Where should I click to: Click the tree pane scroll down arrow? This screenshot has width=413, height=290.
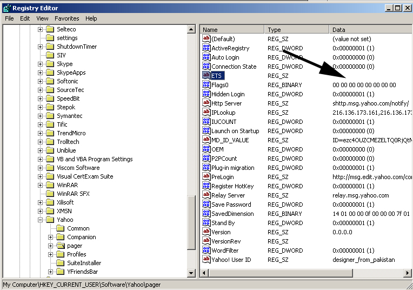tap(191, 273)
